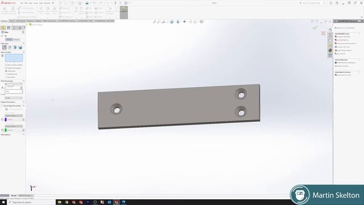Switch to the Manual fillet tab
This screenshot has width=364, height=205.
[x=9, y=39]
